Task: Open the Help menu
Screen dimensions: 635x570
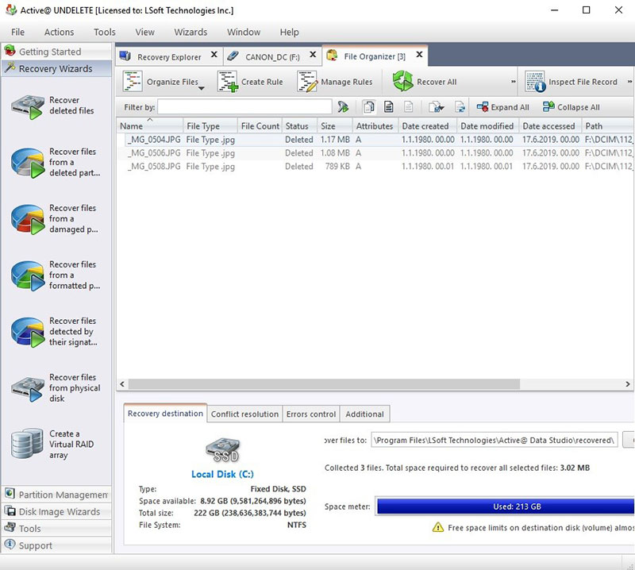Action: point(289,32)
